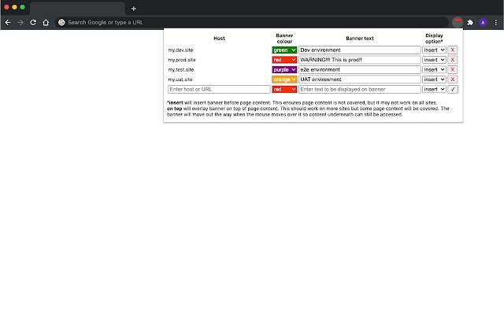Open display option dropdown for my.test.site
This screenshot has width=504, height=315.
click(434, 70)
